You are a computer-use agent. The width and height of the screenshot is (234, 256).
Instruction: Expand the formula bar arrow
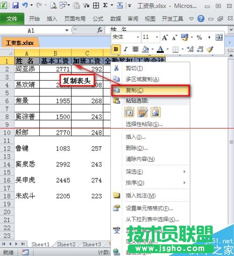click(231, 30)
